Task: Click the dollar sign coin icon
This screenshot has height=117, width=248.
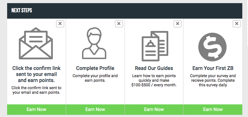Action: click(212, 47)
